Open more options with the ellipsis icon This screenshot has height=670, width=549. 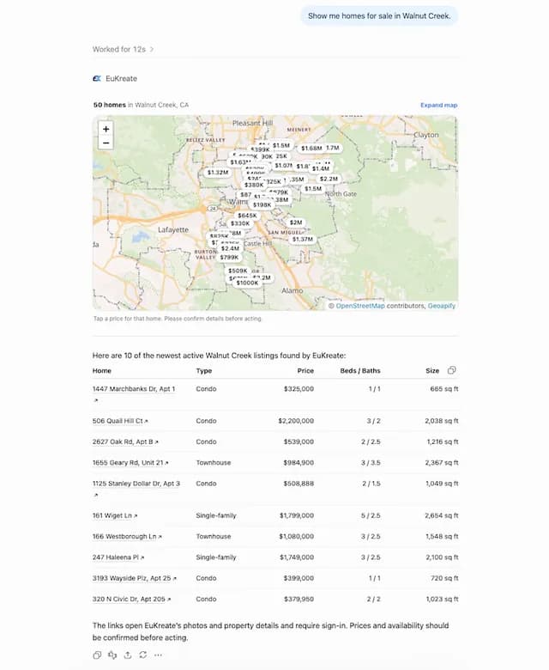point(158,655)
